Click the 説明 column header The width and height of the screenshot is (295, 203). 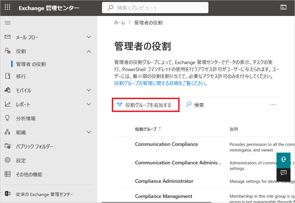[234, 129]
